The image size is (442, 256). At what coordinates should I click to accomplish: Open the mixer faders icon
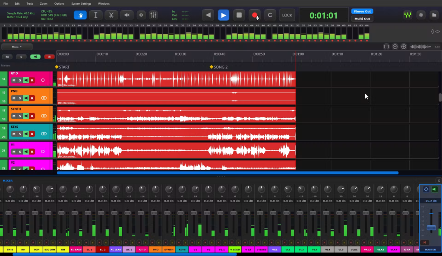(x=153, y=15)
